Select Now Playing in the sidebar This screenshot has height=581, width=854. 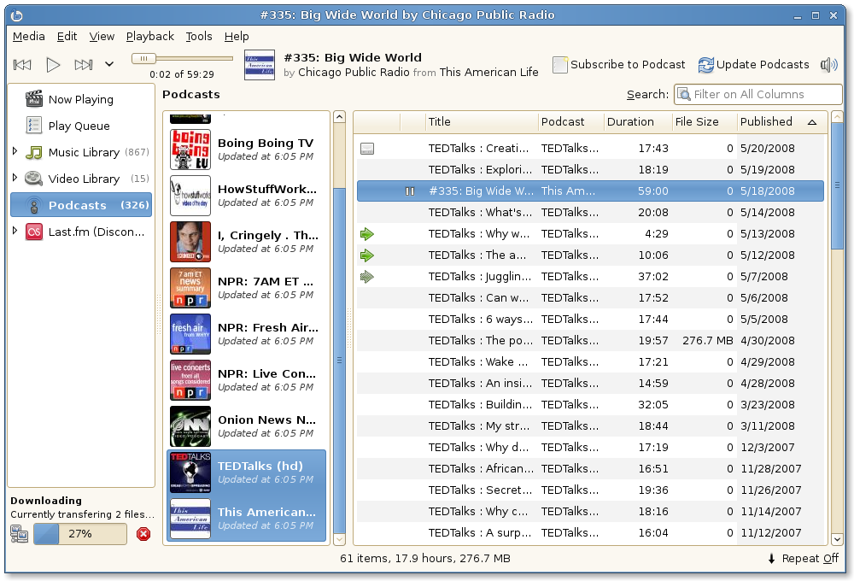[x=80, y=99]
